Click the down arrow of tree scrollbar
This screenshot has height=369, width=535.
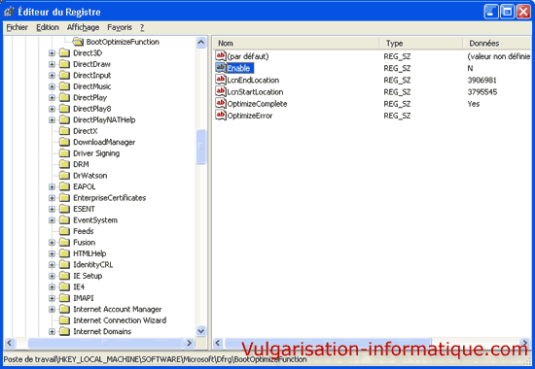click(201, 331)
